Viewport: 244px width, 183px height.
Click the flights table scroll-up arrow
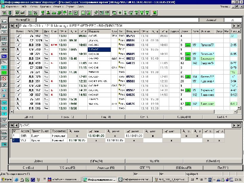click(x=239, y=31)
